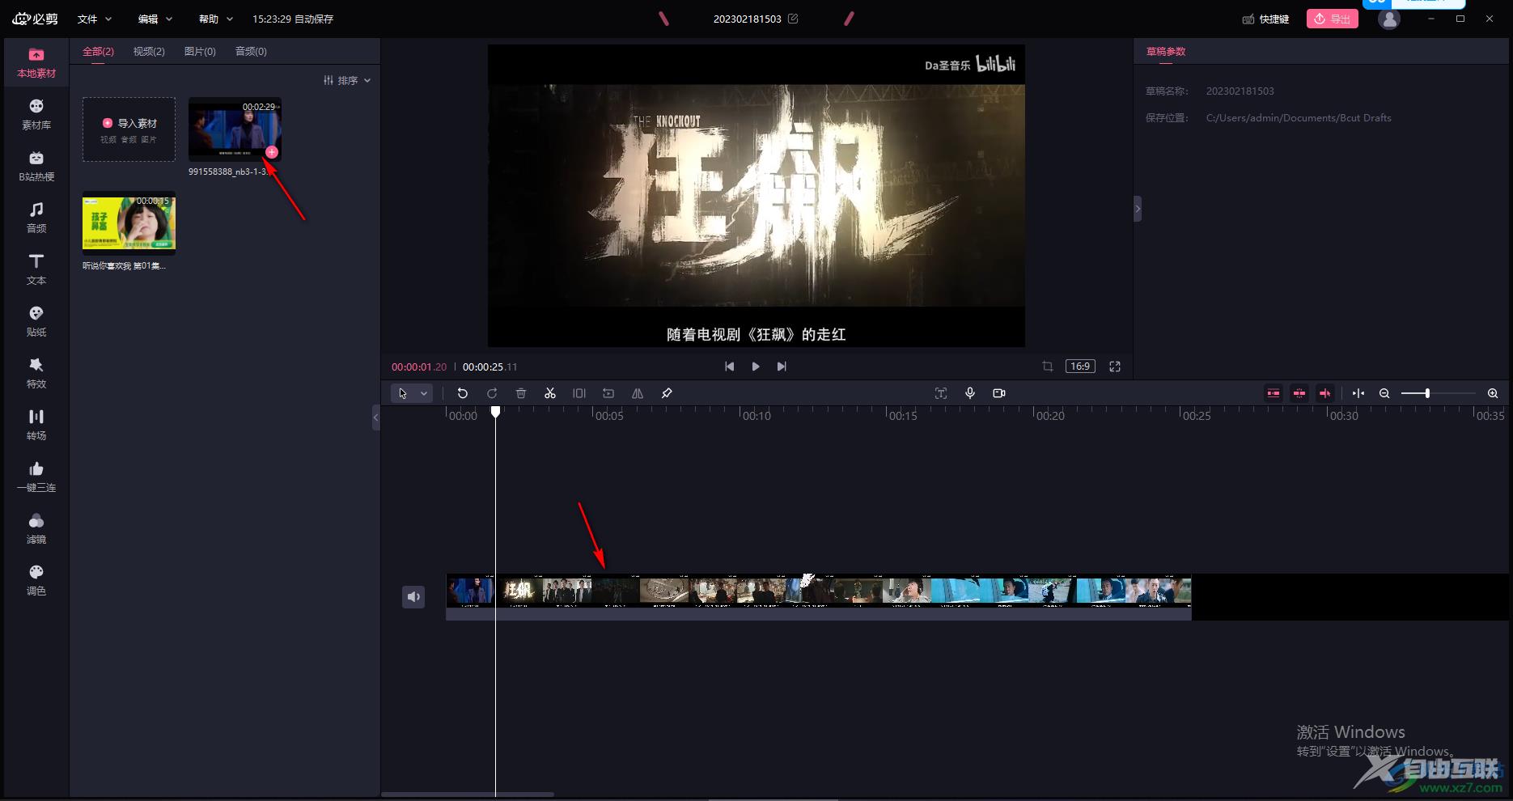Toggle the third pink preview-axis button
This screenshot has width=1513, height=801.
tap(1325, 393)
